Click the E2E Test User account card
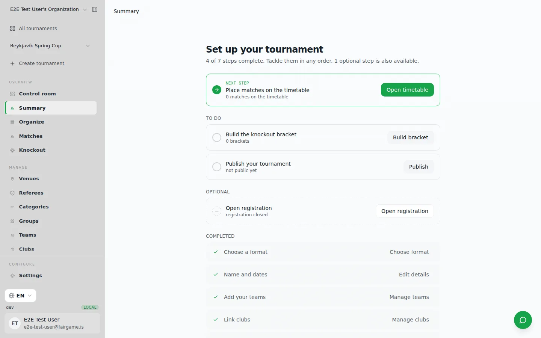The width and height of the screenshot is (541, 338). (x=52, y=323)
